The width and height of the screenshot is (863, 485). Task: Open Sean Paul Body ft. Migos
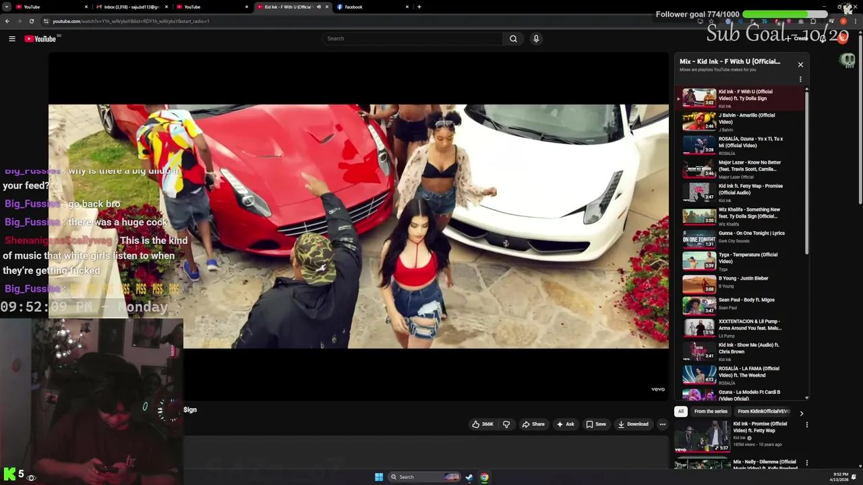click(740, 305)
